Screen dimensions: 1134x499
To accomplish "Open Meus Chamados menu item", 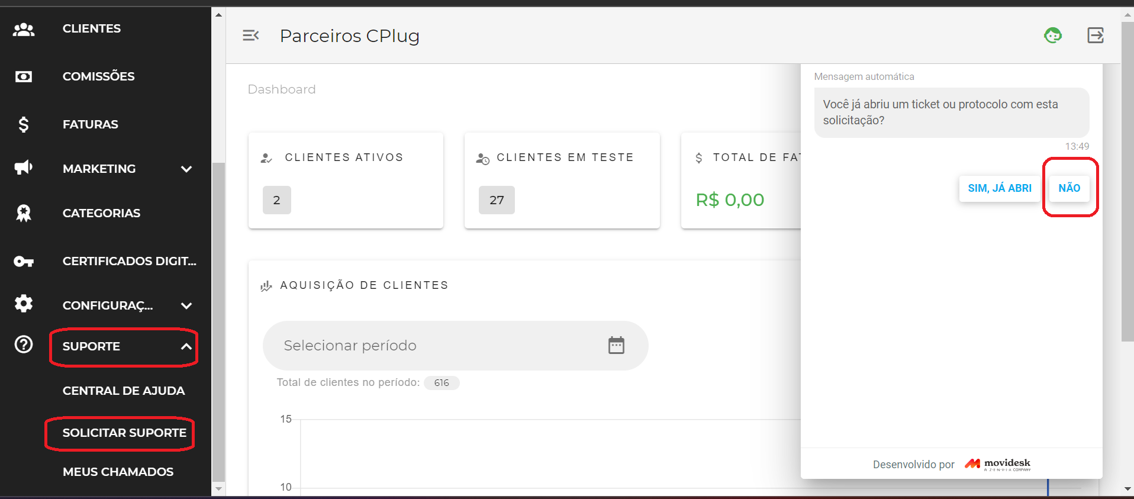I will (x=118, y=472).
